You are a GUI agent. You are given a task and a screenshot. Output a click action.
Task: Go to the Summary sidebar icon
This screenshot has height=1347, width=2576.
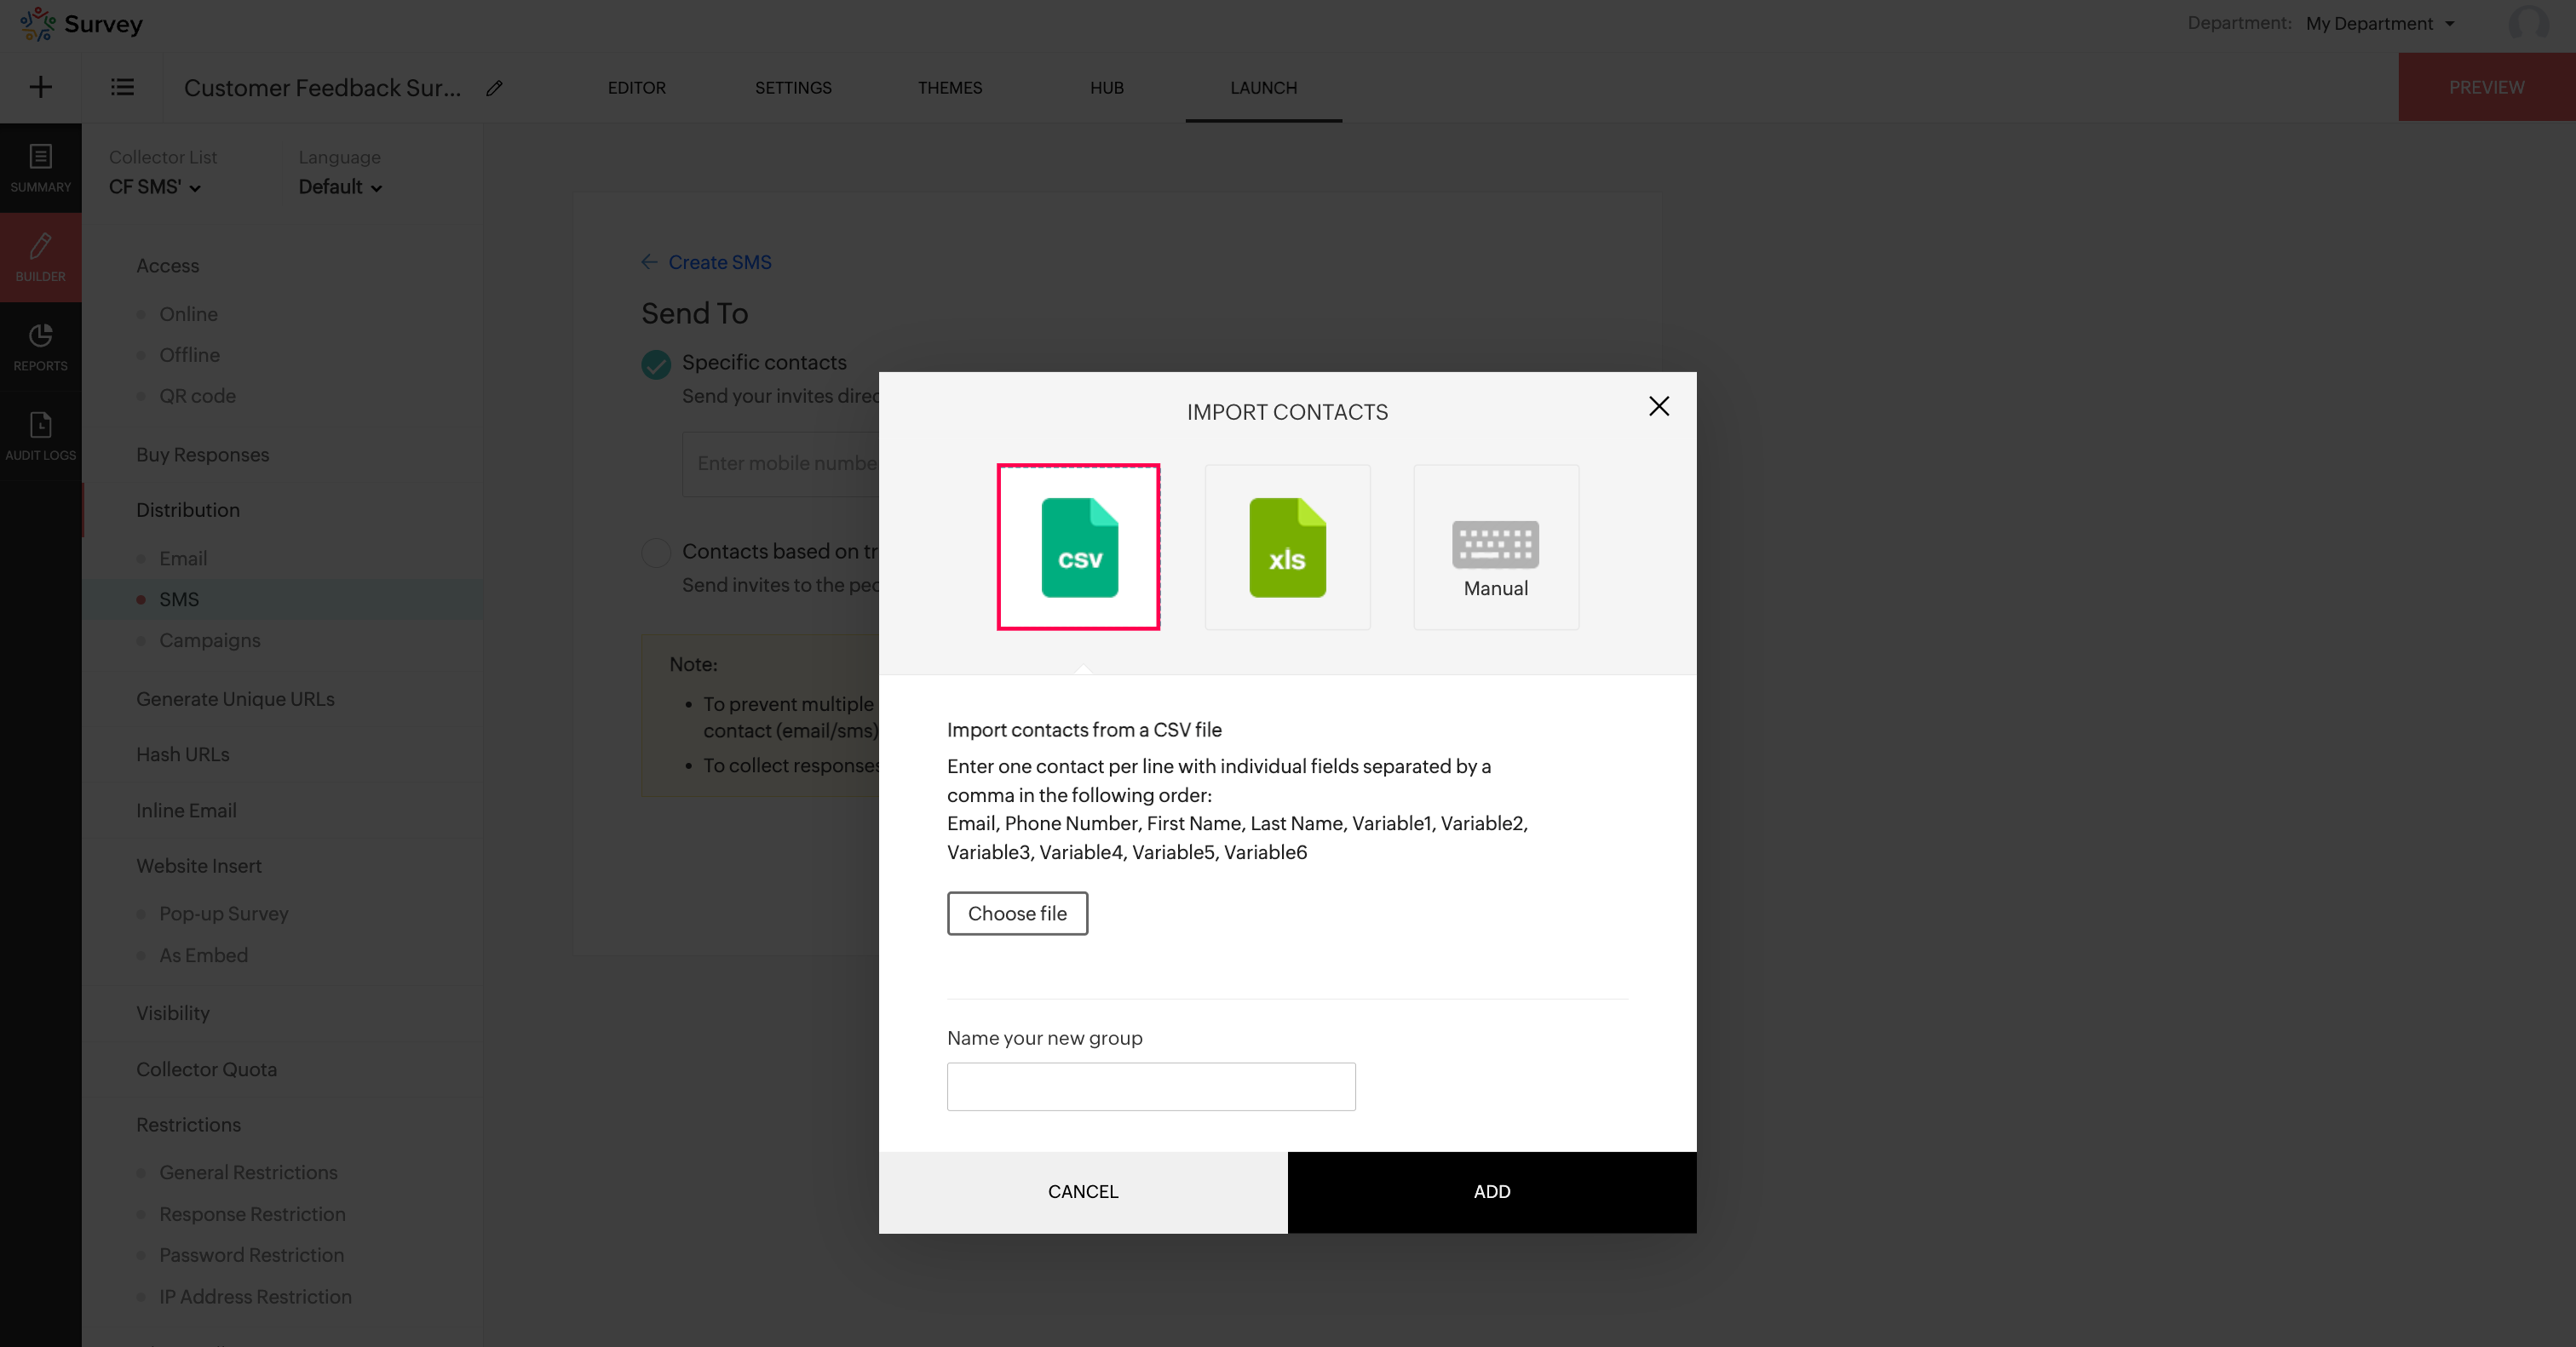pos(40,168)
